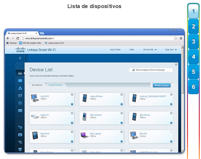Show info for Bibi-iPad
201x159 pixels.
[72, 142]
